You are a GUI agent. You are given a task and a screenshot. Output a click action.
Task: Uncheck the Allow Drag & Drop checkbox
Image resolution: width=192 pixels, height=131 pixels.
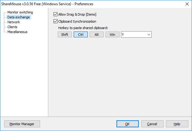pyautogui.click(x=55, y=14)
